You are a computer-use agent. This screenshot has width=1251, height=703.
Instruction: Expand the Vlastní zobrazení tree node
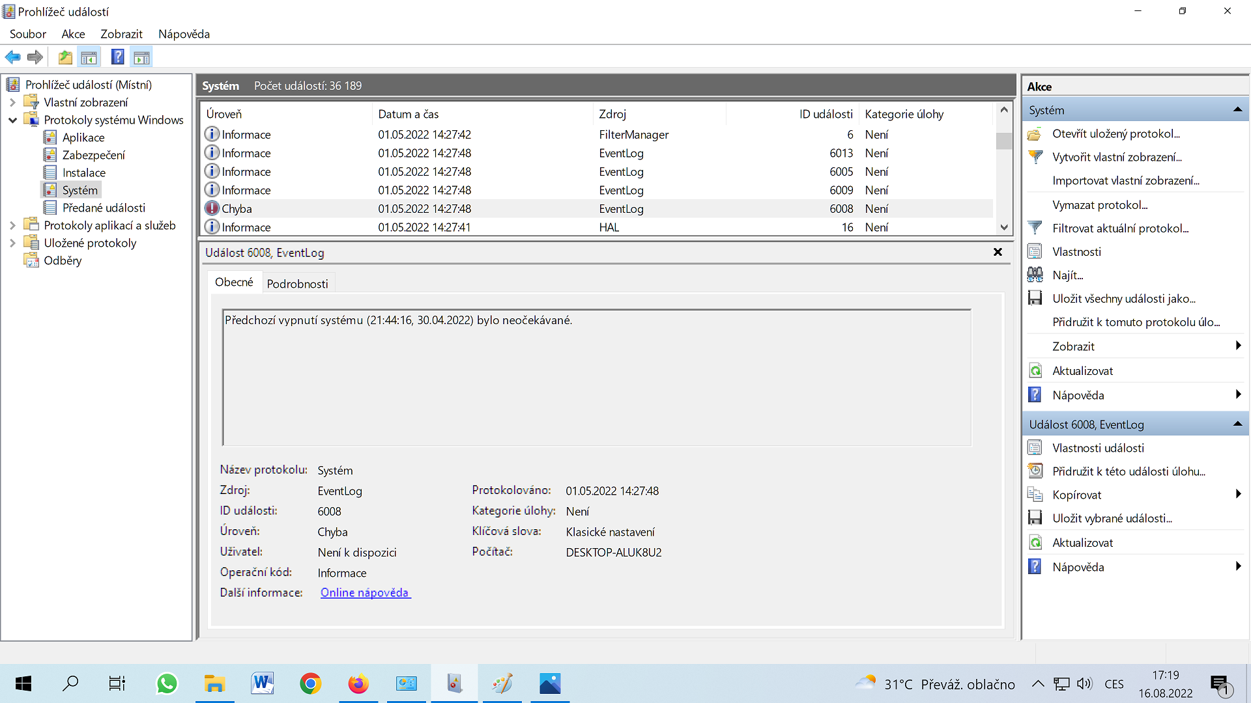point(12,102)
